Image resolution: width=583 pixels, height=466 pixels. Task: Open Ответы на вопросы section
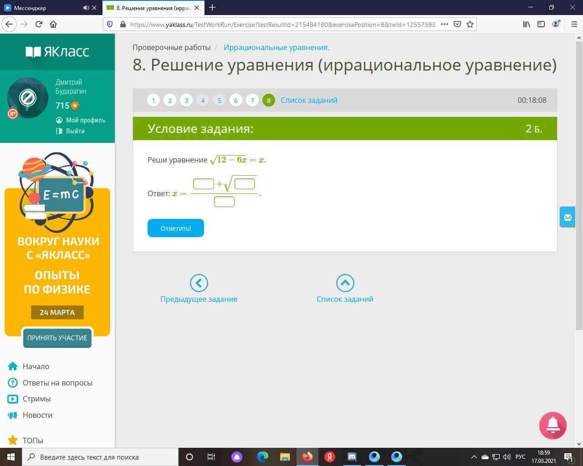coord(57,383)
